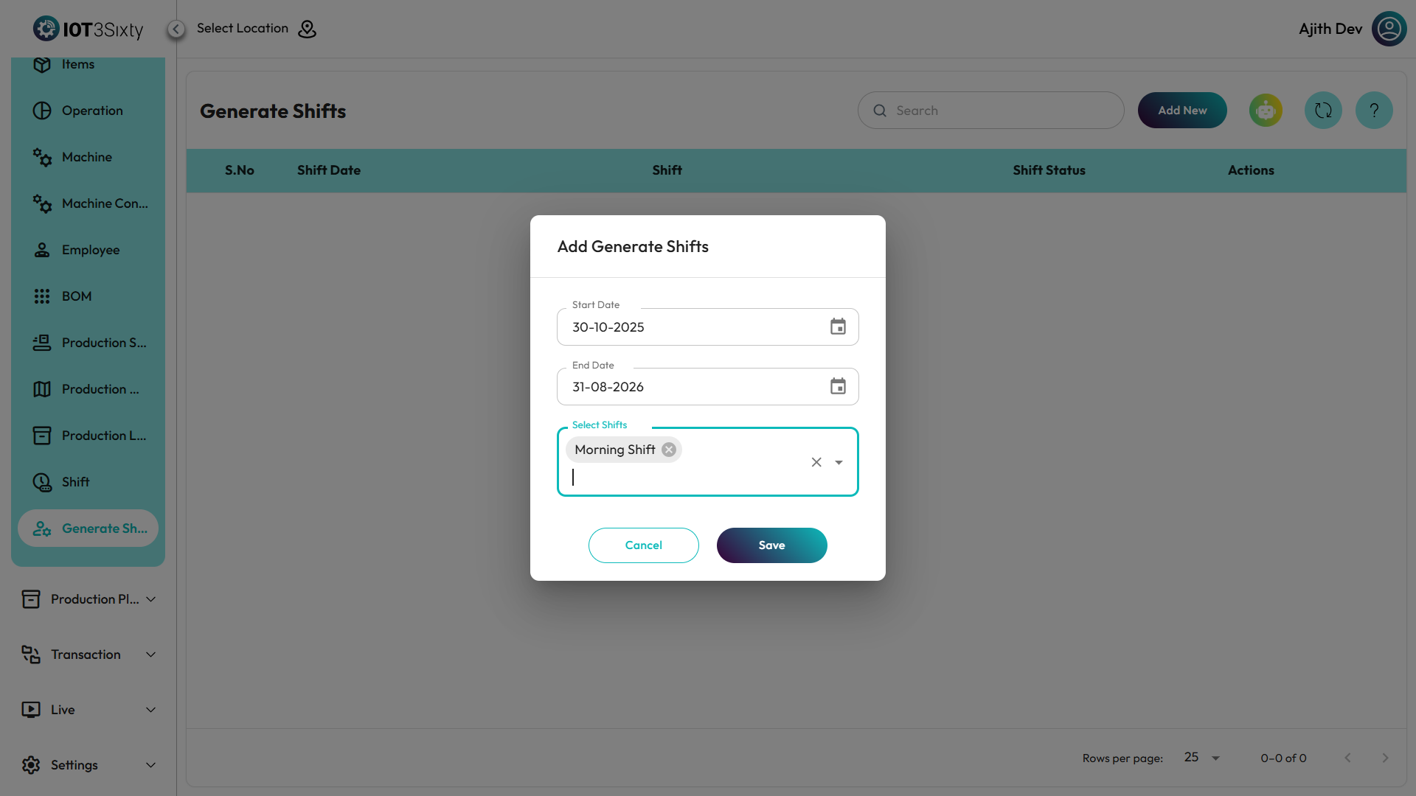Remove the Morning Shift chip
Image resolution: width=1416 pixels, height=796 pixels.
pos(668,450)
